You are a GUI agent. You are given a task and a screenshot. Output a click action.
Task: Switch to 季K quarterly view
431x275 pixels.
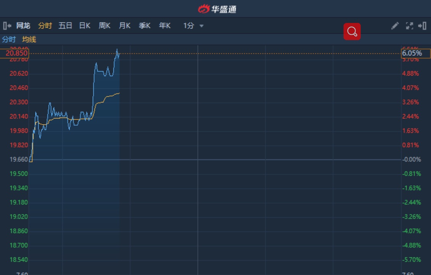point(144,26)
